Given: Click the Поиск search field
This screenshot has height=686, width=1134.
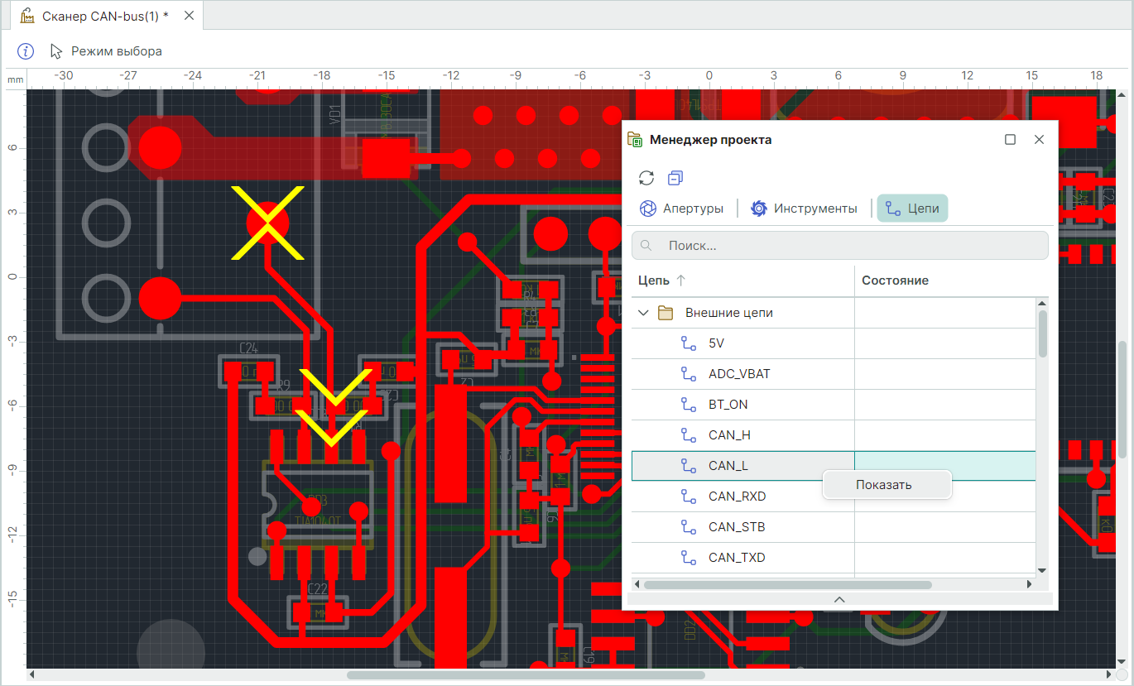Looking at the screenshot, I should tap(839, 246).
